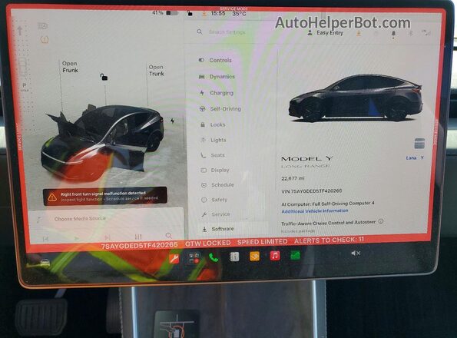Toggle the door lock icon above the car

tap(104, 77)
